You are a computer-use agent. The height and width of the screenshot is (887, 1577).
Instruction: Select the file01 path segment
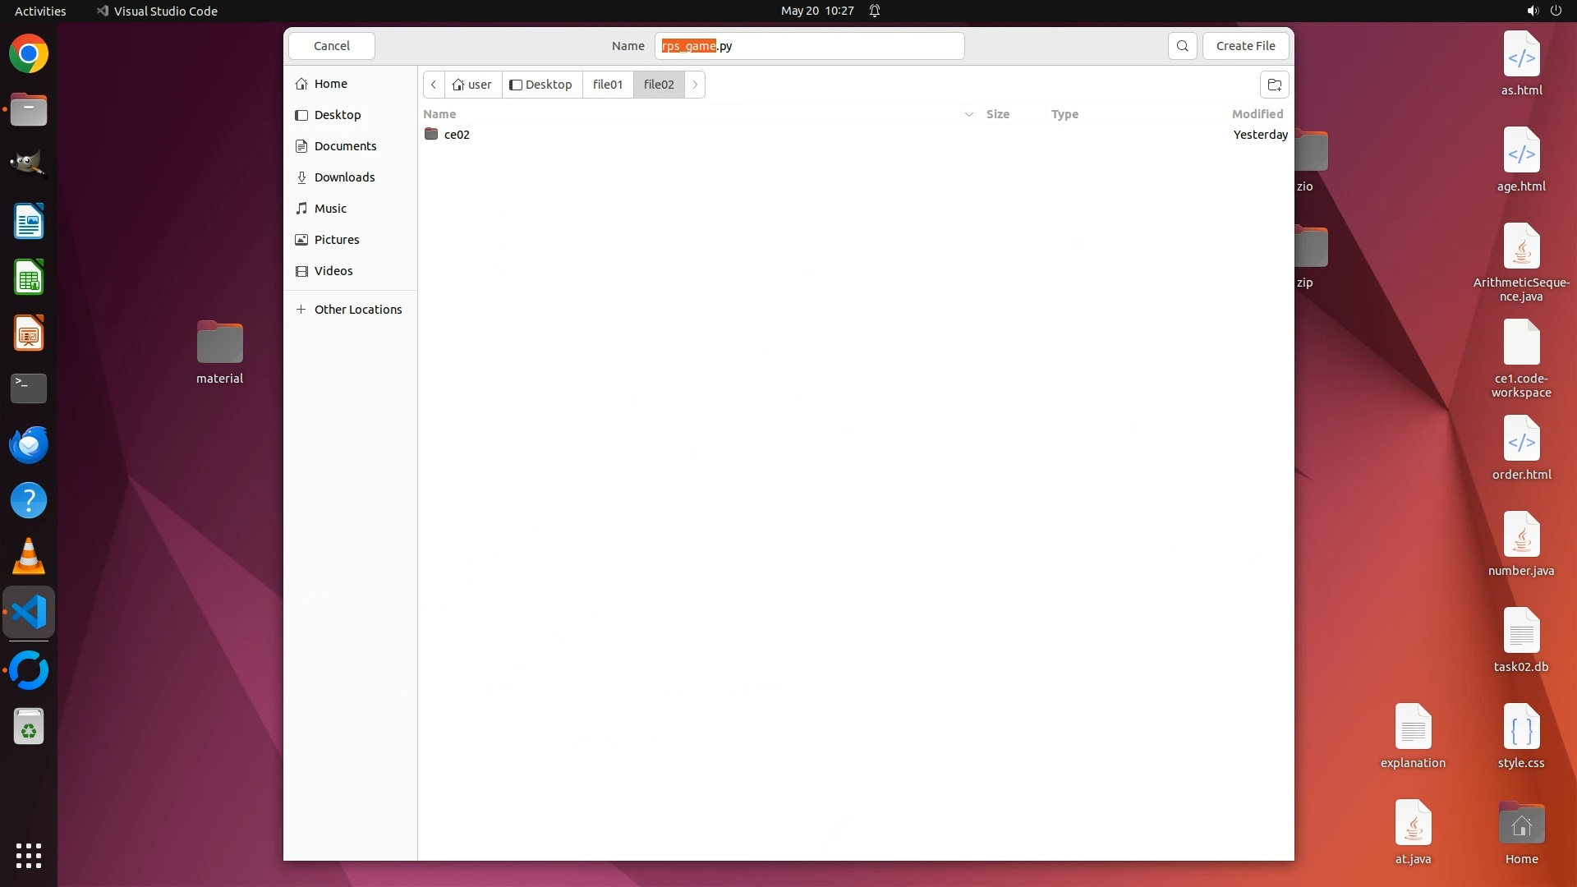pos(608,85)
